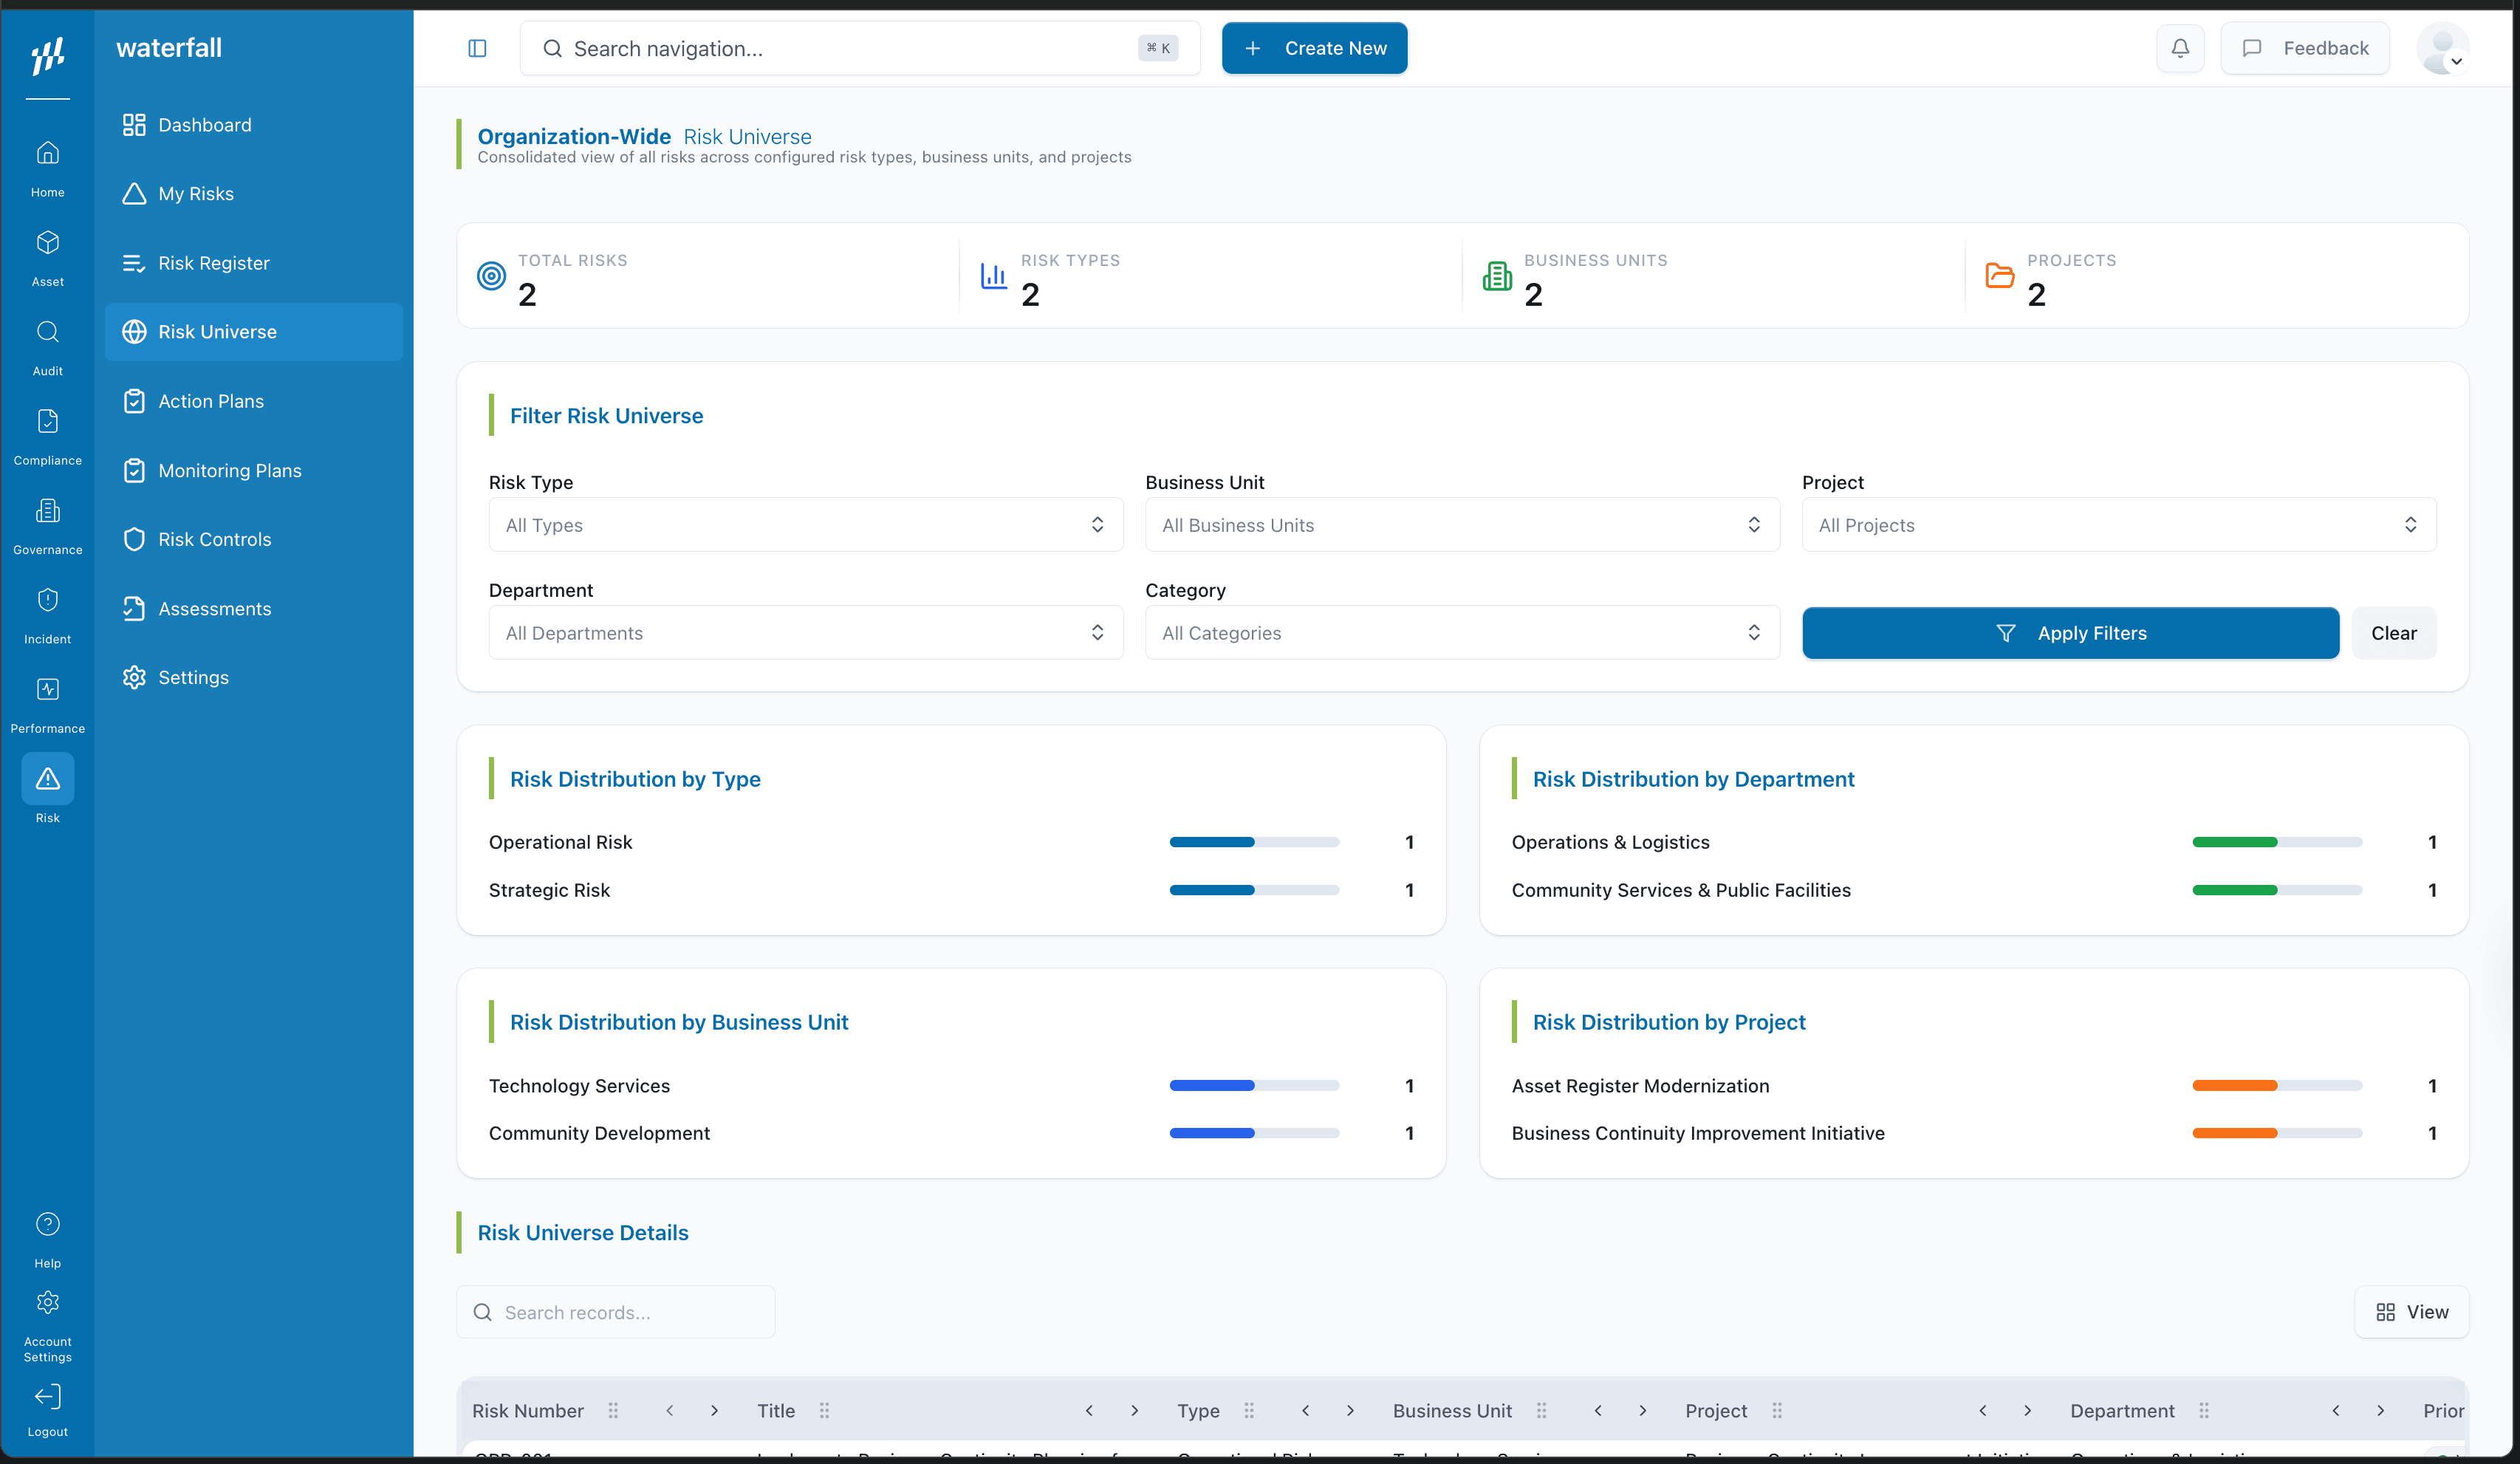Go to Dashboard menu item

[253, 125]
